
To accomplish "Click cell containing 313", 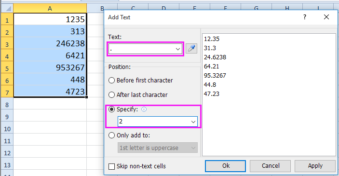I will pyautogui.click(x=50, y=31).
